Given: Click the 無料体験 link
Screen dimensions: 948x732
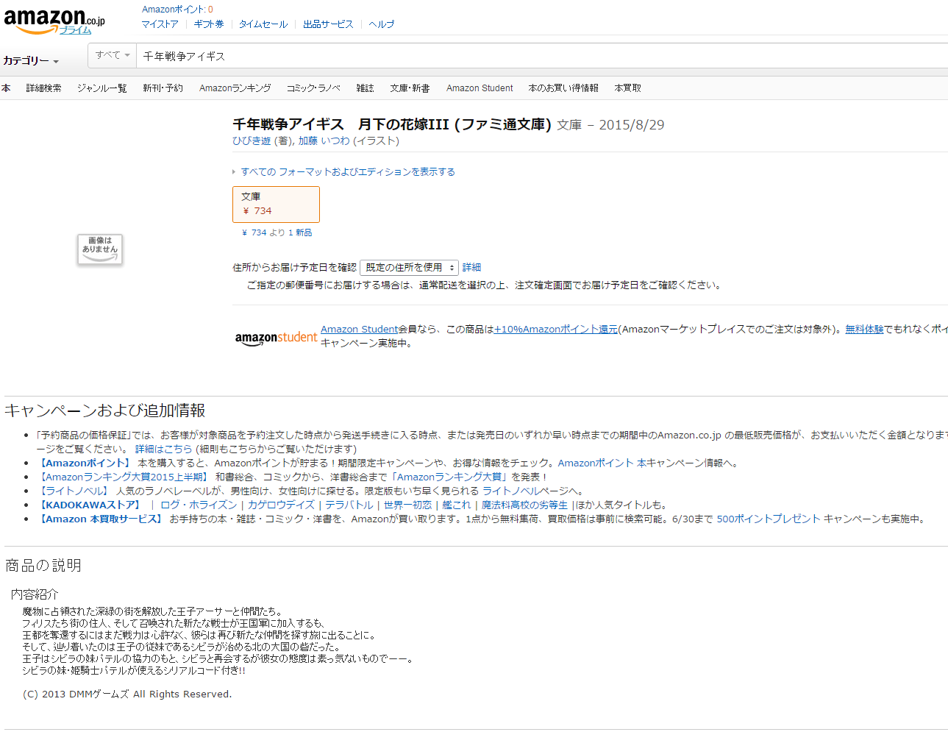Looking at the screenshot, I should pos(864,330).
